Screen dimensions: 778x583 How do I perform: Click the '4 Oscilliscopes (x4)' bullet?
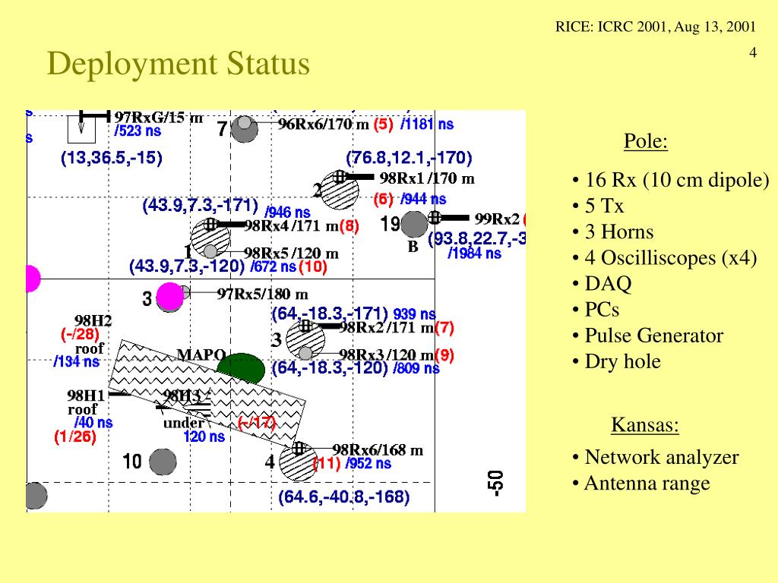(670, 258)
